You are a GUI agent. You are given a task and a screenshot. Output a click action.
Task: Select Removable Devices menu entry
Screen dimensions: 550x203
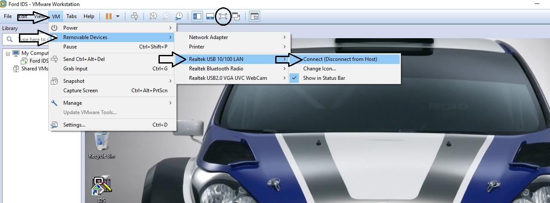tap(112, 37)
